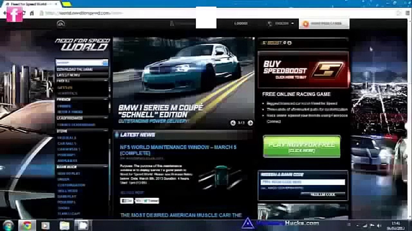The height and width of the screenshot is (231, 412).
Task: Open The Most Desired American Muscle Car article
Action: pyautogui.click(x=181, y=215)
